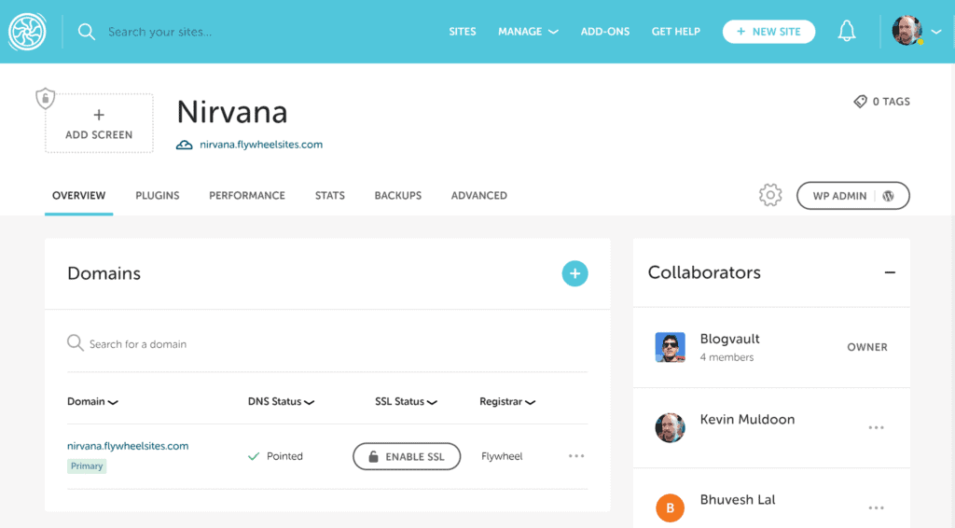Select the Overview tab
Viewport: 955px width, 528px height.
[78, 196]
